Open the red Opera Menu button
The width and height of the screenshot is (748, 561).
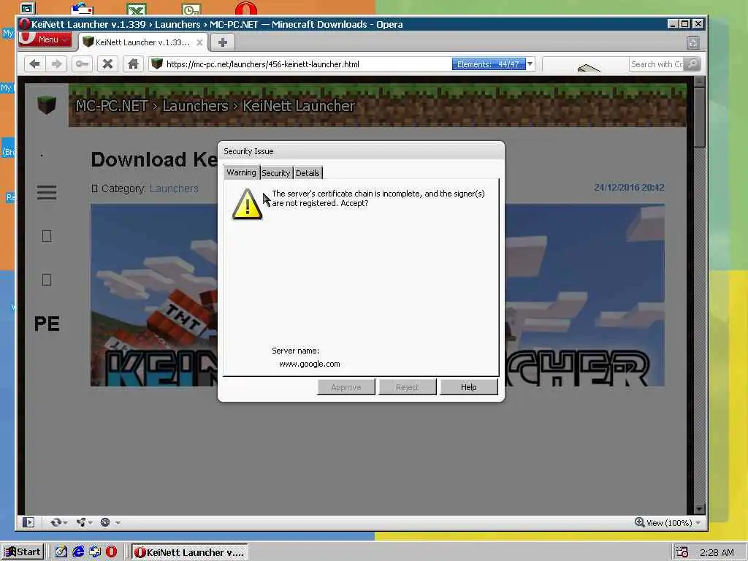coord(45,39)
